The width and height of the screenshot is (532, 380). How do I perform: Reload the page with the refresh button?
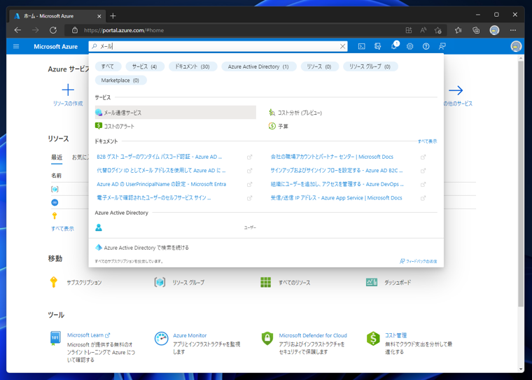click(53, 30)
